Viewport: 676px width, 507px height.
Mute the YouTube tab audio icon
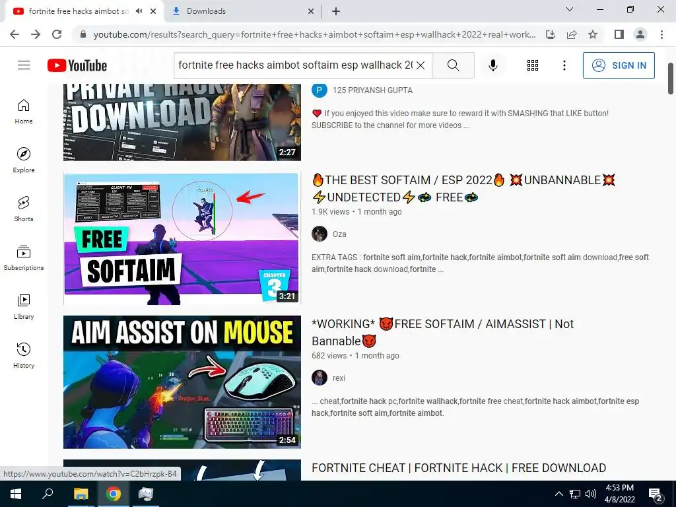(x=139, y=11)
